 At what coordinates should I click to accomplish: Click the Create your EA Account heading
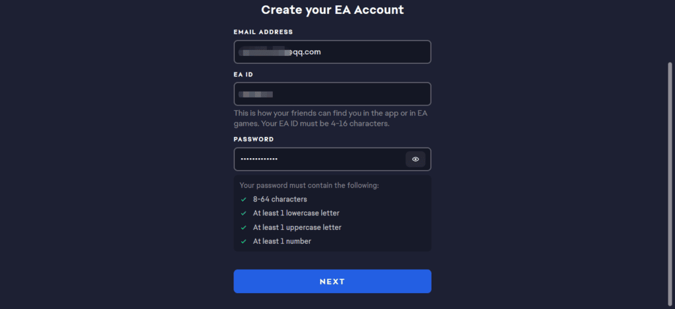pyautogui.click(x=332, y=9)
